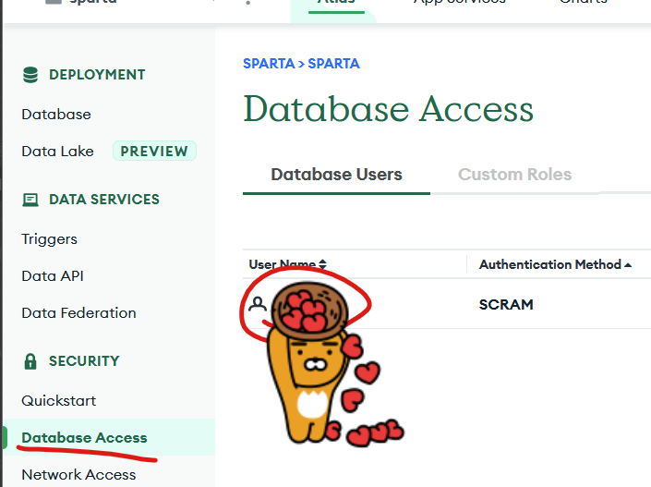Click the Security padlock icon
The image size is (651, 487).
(30, 361)
